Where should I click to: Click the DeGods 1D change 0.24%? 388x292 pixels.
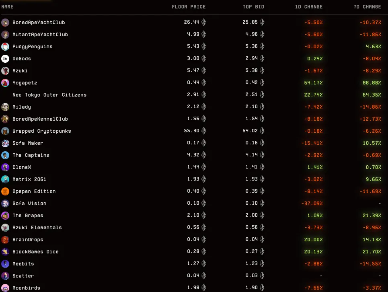(x=315, y=59)
